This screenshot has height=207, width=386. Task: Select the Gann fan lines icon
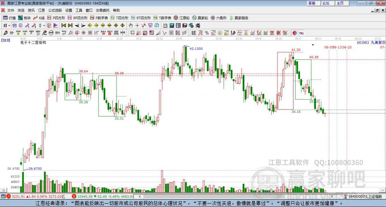pos(139,33)
